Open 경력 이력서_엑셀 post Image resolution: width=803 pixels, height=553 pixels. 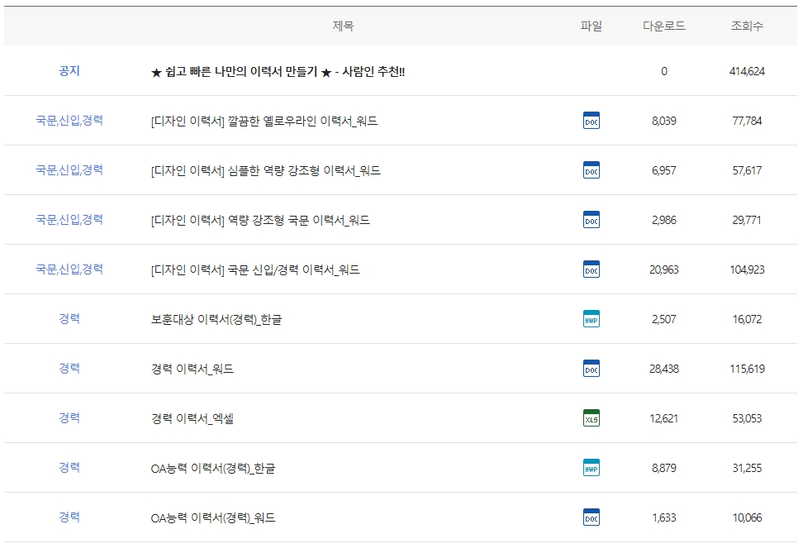coord(192,419)
